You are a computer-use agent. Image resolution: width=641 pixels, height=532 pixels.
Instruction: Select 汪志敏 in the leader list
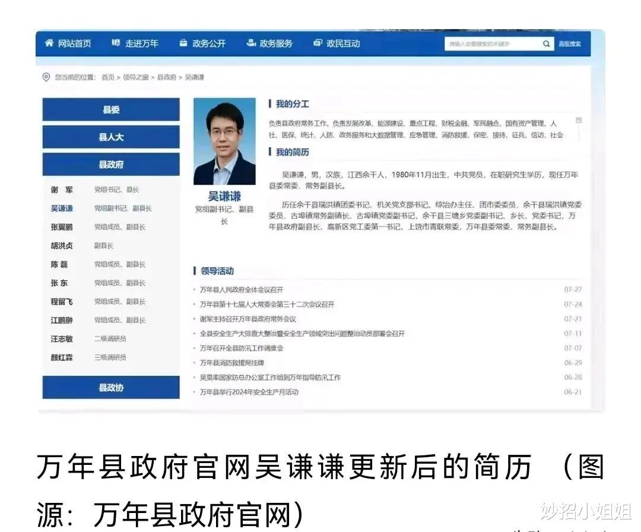[x=62, y=339]
